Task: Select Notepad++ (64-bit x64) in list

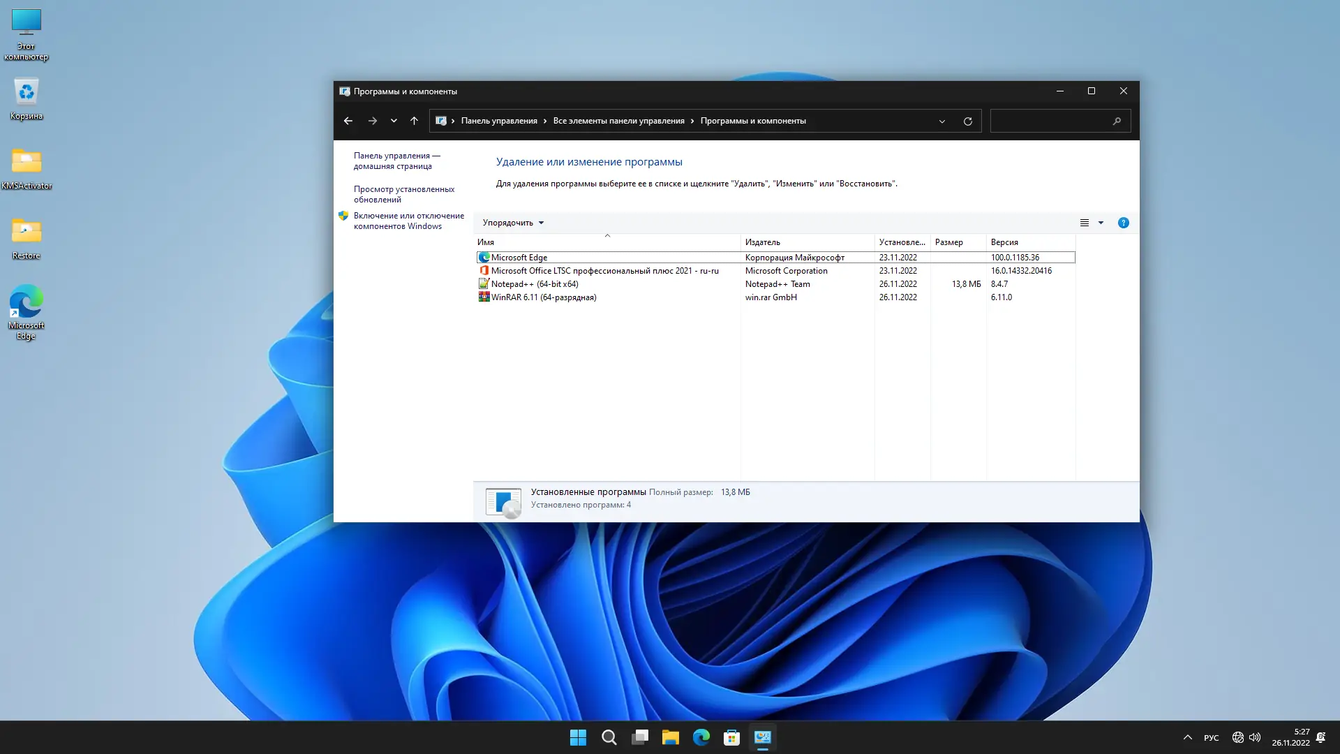Action: pyautogui.click(x=535, y=284)
